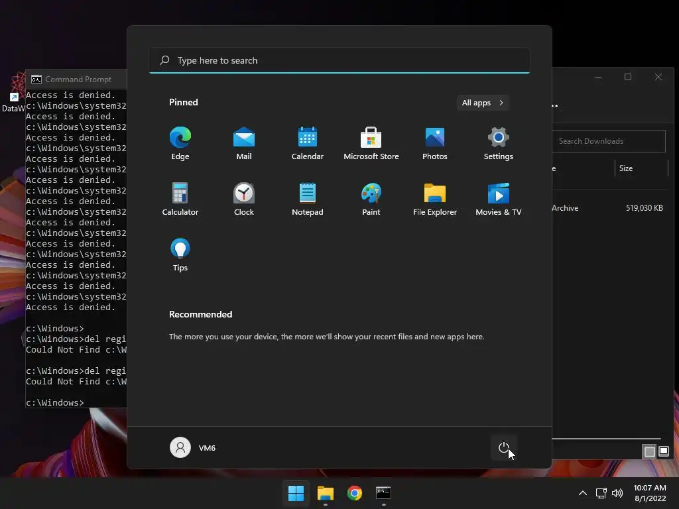The height and width of the screenshot is (509, 679).
Task: Click the Recommended section heading
Action: pyautogui.click(x=200, y=314)
